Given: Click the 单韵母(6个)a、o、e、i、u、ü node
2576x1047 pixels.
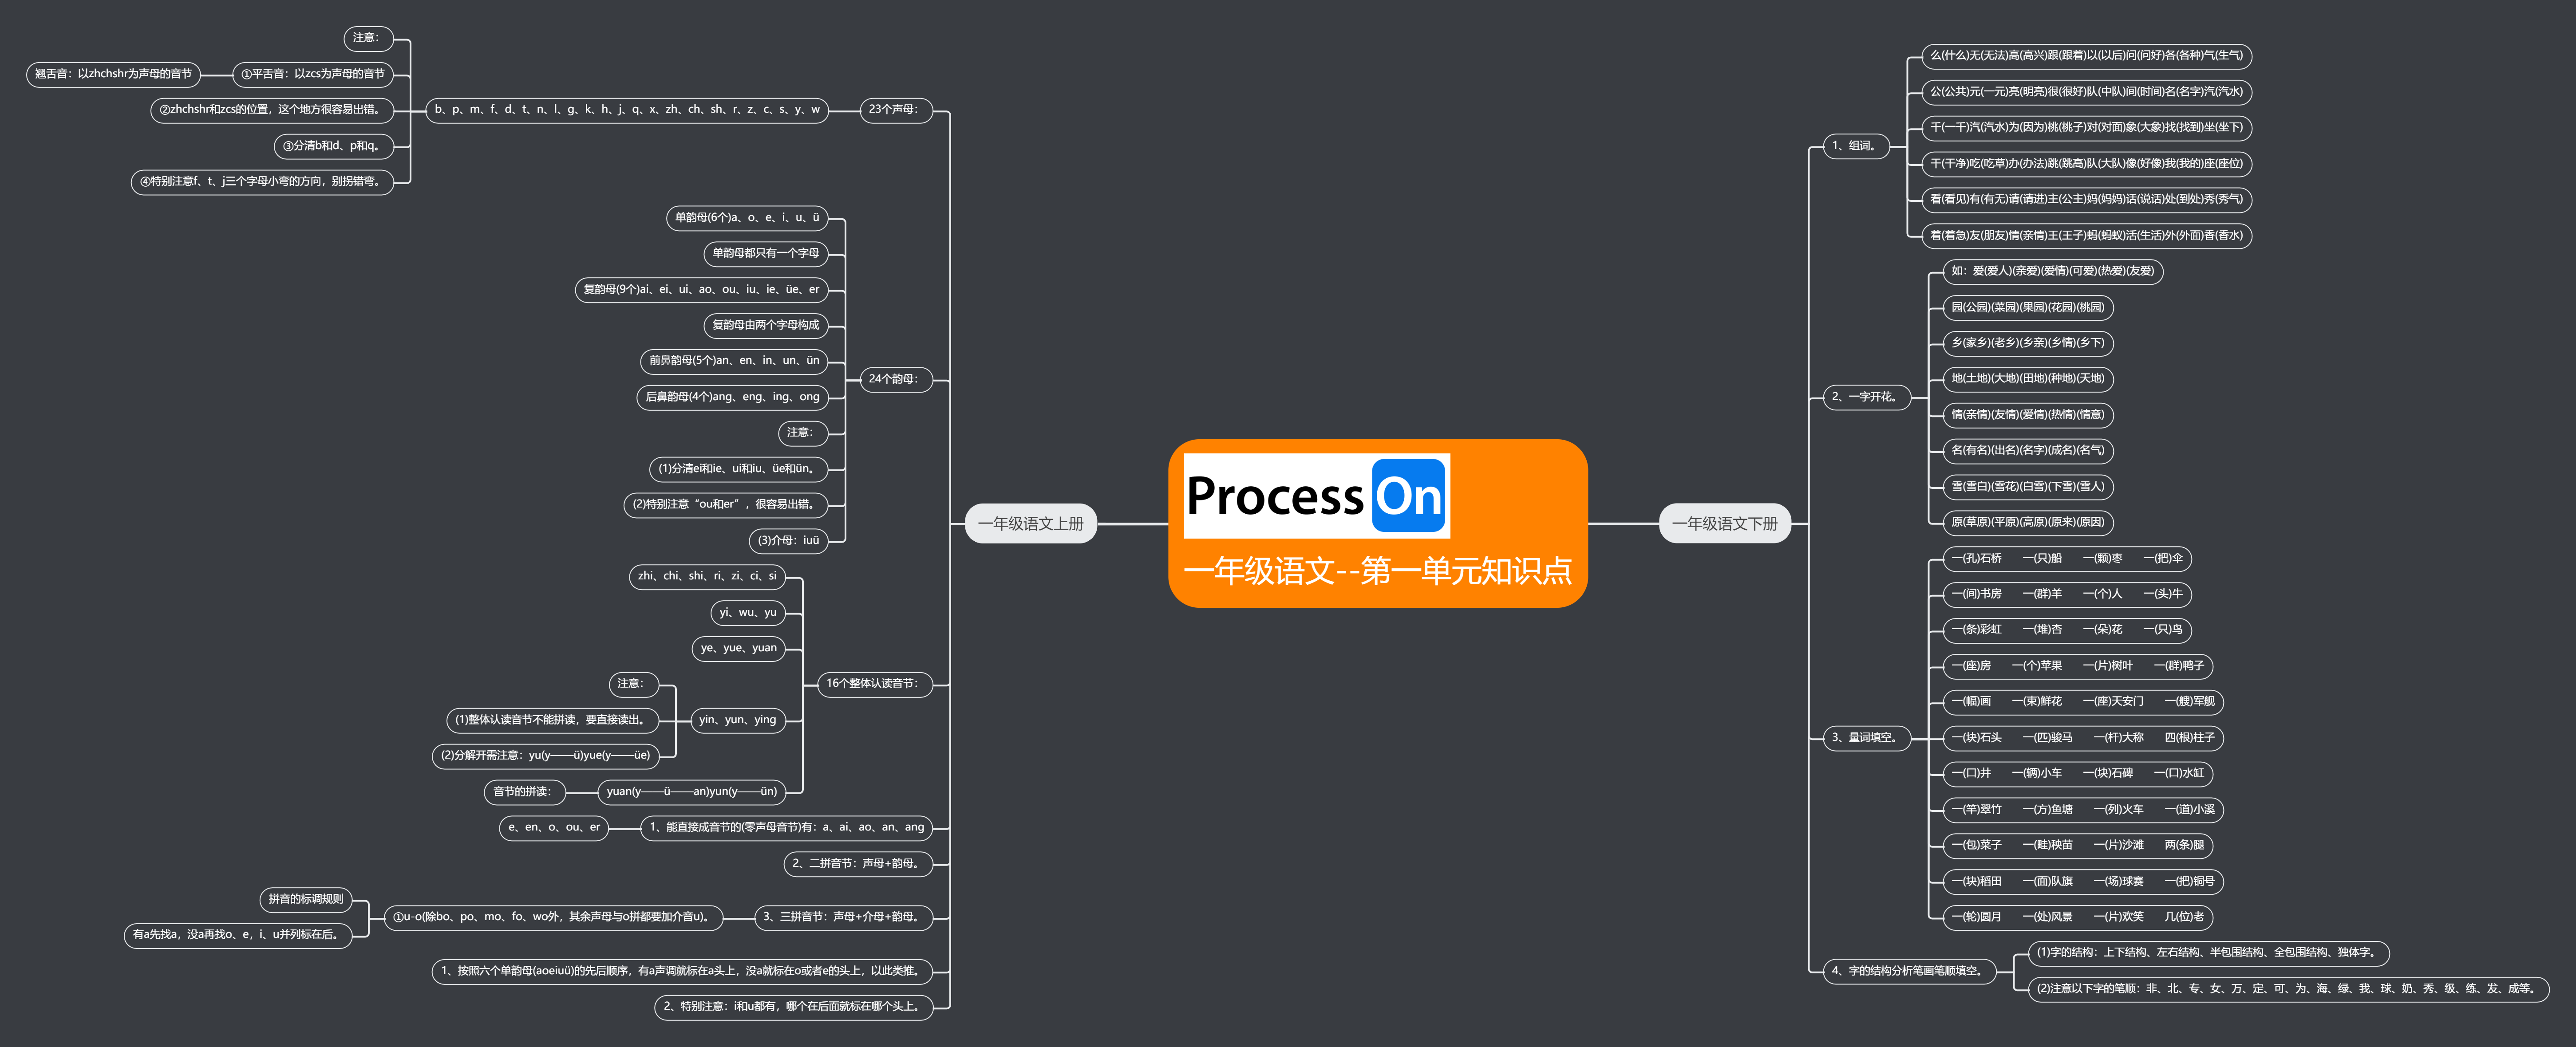Looking at the screenshot, I should 747,218.
